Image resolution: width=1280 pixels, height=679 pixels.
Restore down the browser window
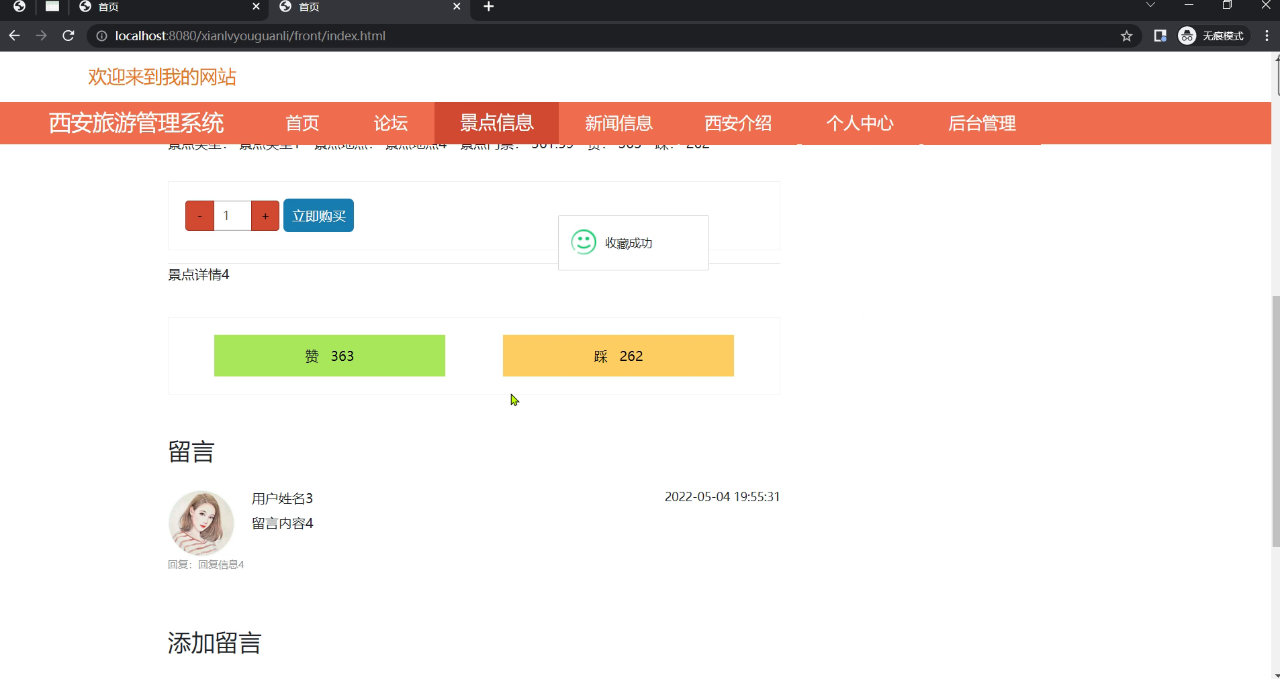click(x=1227, y=5)
